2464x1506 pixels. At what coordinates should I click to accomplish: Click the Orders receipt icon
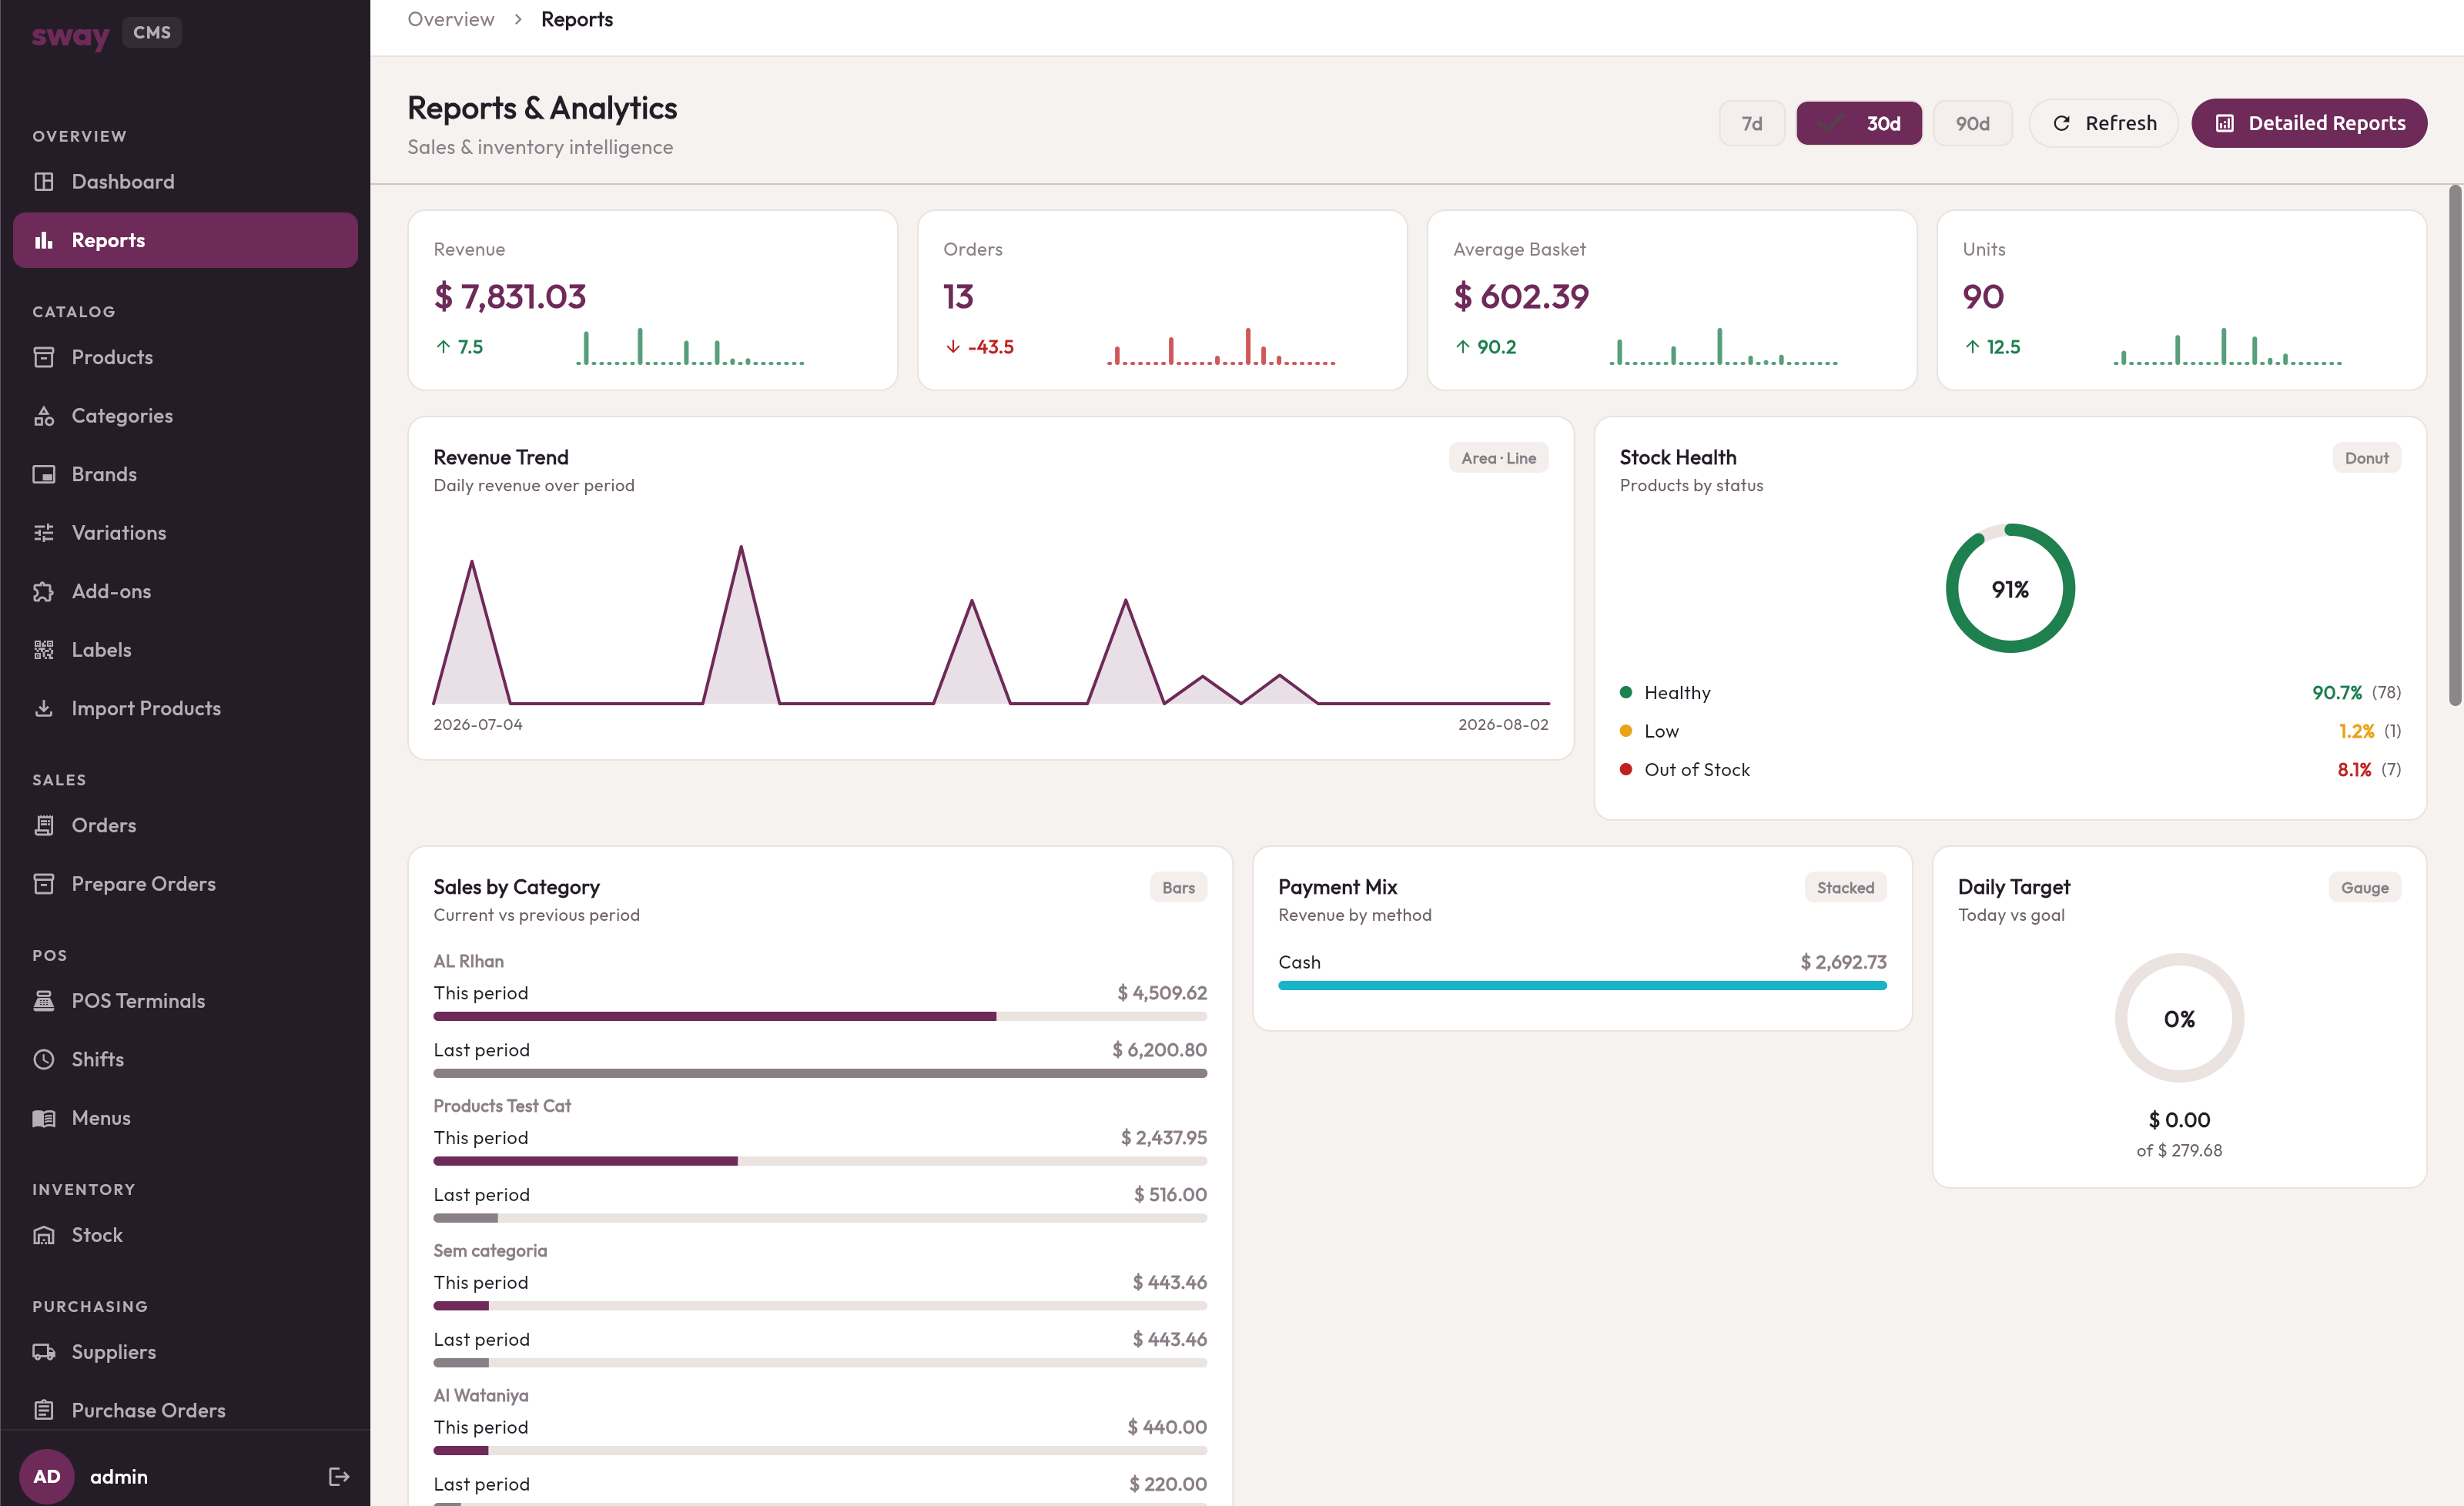click(44, 825)
